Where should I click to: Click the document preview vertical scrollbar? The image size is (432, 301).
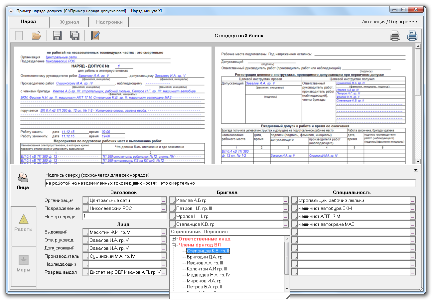[x=418, y=103]
